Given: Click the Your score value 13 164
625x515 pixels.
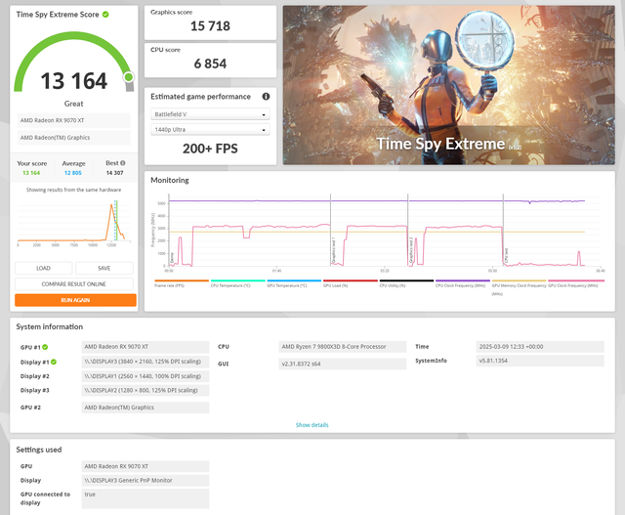Looking at the screenshot, I should pyautogui.click(x=31, y=173).
